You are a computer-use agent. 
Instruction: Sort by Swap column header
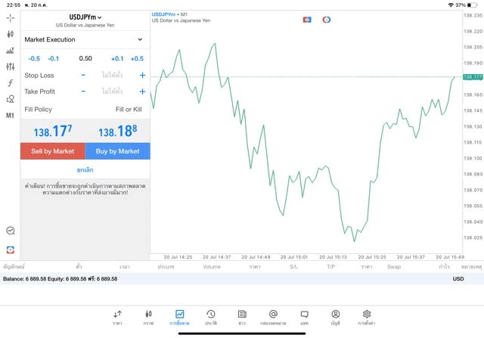(x=394, y=267)
